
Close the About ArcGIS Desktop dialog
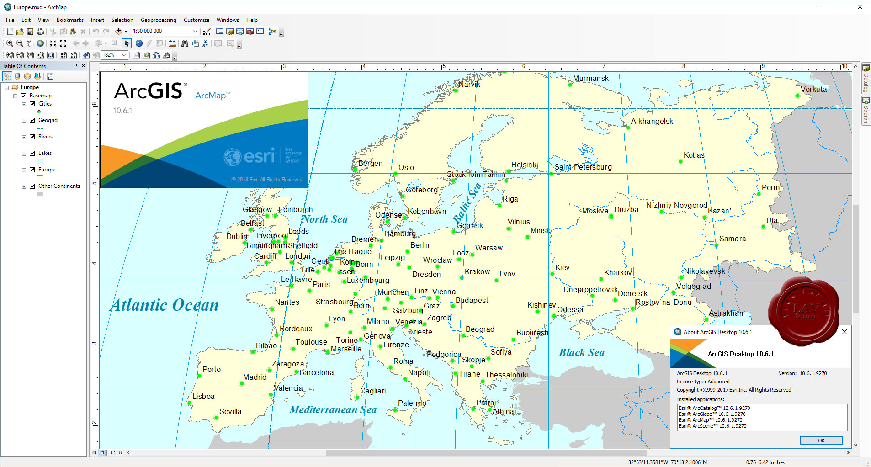(844, 332)
